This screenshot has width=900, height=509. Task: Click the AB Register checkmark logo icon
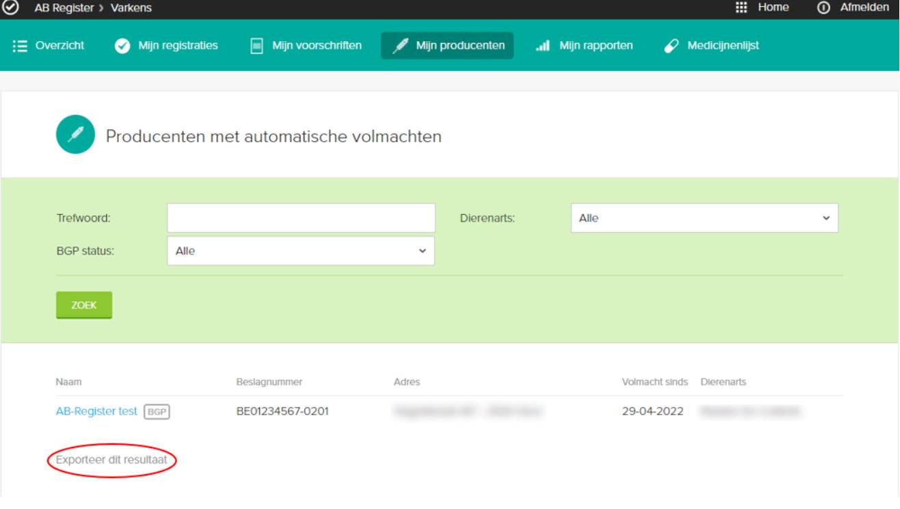coord(10,8)
